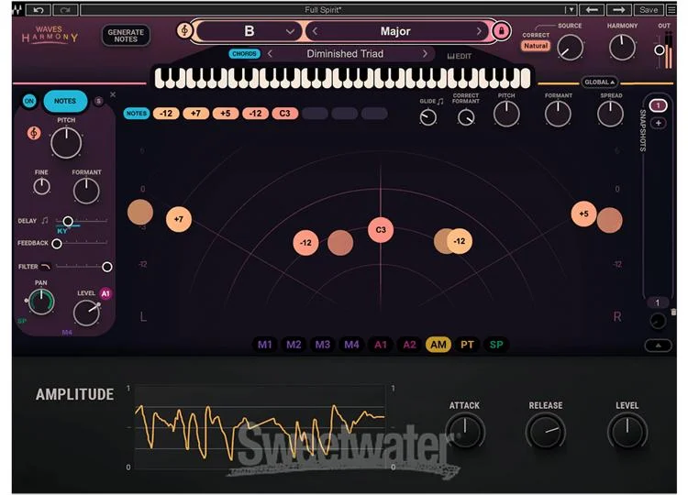Select the -12 voice circle right of center
The height and width of the screenshot is (495, 688).
tap(460, 241)
